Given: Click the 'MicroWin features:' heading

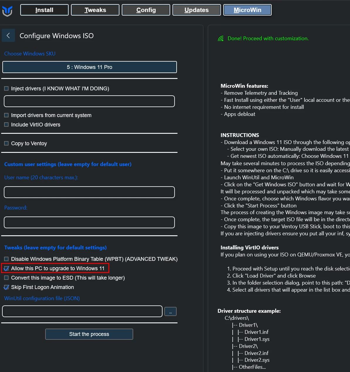Looking at the screenshot, I should [244, 86].
